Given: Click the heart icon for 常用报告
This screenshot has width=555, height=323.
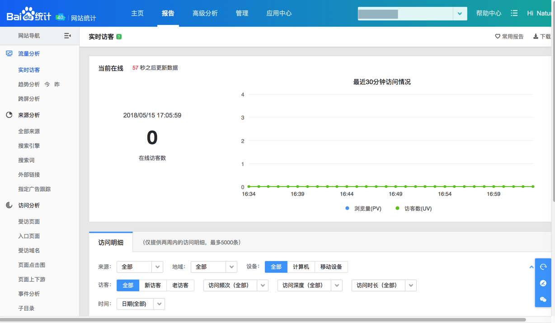Looking at the screenshot, I should (498, 37).
